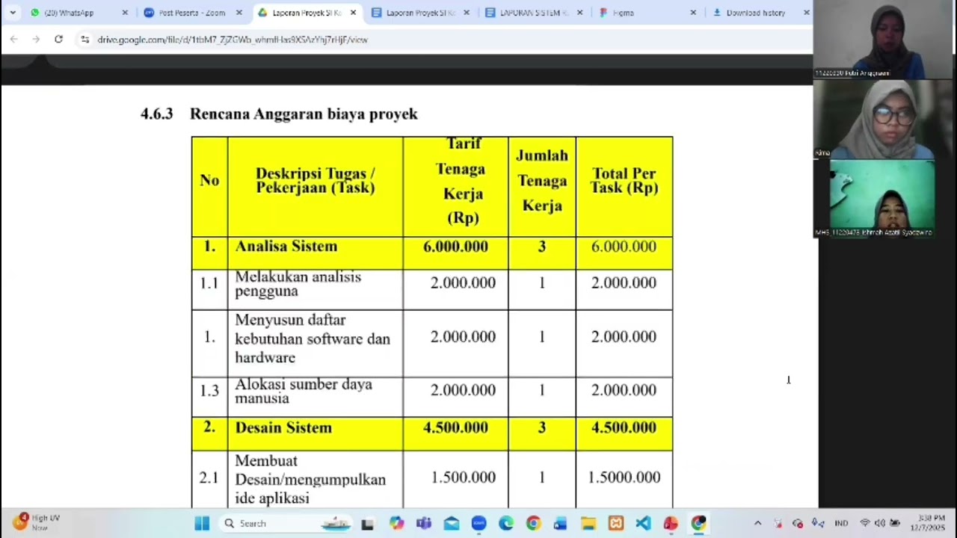Viewport: 957px width, 538px height.
Task: Click the 'Analisa Sistem' row label
Action: (x=286, y=247)
